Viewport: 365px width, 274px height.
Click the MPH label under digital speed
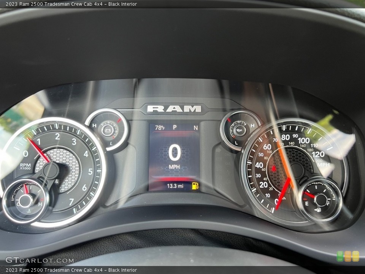coord(175,167)
